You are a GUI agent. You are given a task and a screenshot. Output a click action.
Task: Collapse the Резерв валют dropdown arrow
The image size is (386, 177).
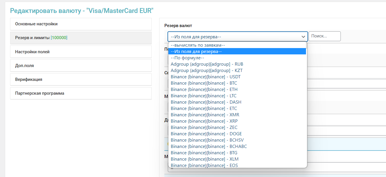pos(303,37)
